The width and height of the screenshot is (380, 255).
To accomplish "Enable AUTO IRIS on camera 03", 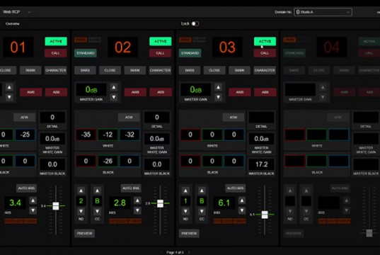I will 235,188.
